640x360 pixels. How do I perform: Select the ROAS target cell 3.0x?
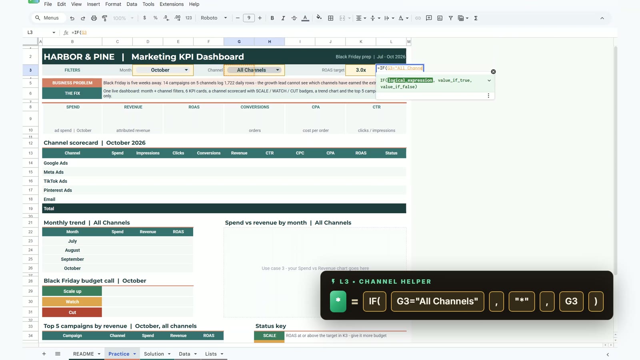[x=360, y=70]
